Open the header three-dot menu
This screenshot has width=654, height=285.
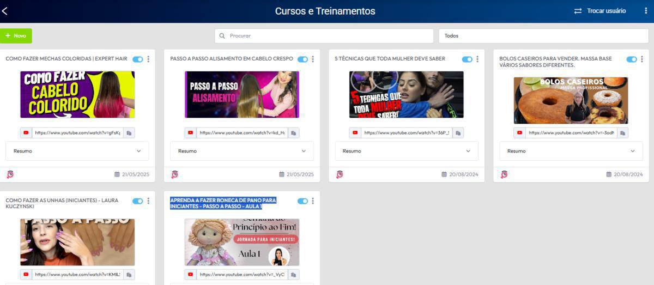[x=646, y=11]
